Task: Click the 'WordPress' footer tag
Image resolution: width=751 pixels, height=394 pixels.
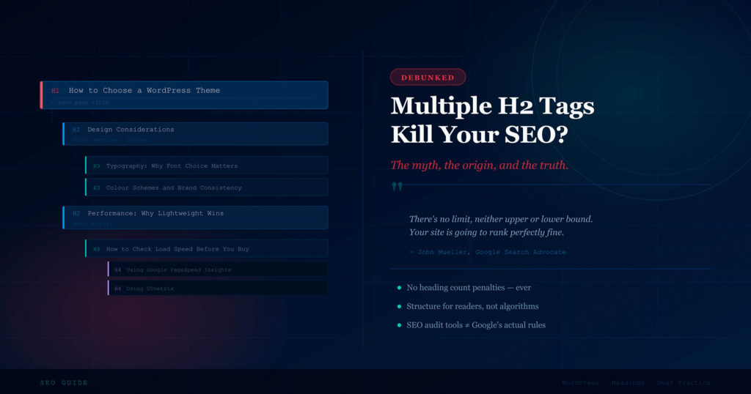Action: pyautogui.click(x=580, y=382)
